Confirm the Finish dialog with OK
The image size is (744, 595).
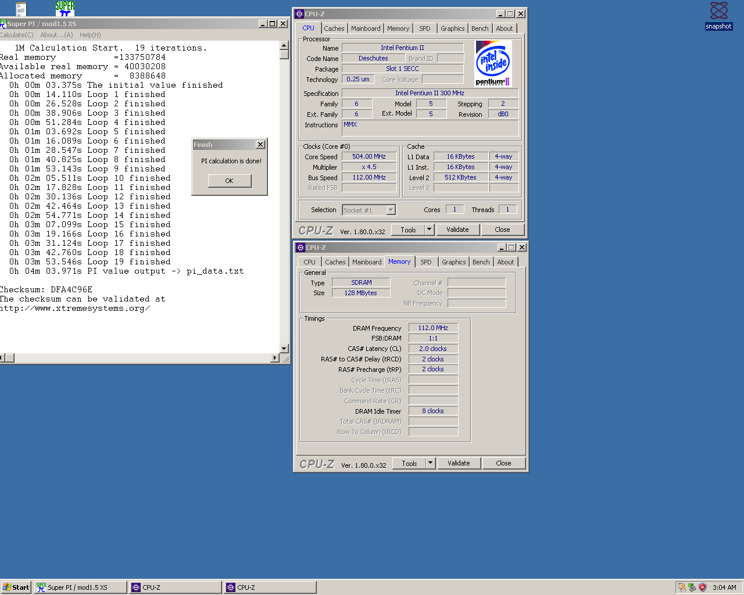click(230, 181)
